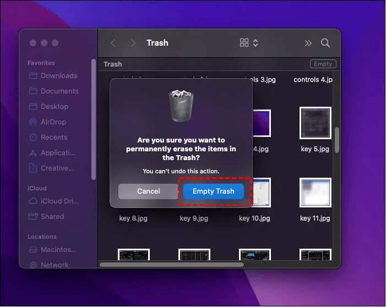Click the Empty Trash confirmation button
The height and width of the screenshot is (307, 386).
click(213, 191)
